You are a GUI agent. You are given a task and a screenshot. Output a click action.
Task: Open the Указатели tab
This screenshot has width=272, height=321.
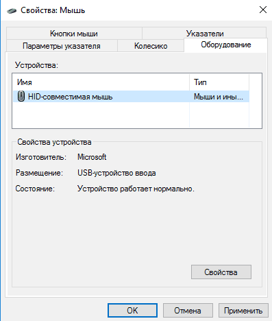tap(204, 34)
